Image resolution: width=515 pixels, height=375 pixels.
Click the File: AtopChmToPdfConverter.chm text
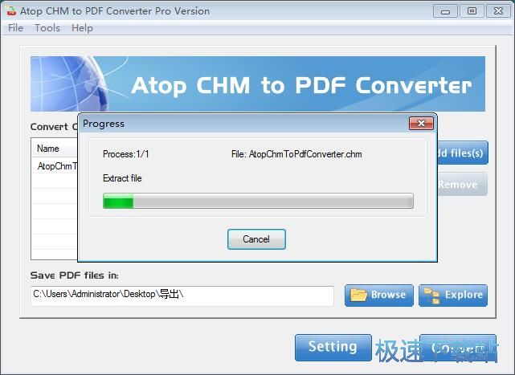296,154
